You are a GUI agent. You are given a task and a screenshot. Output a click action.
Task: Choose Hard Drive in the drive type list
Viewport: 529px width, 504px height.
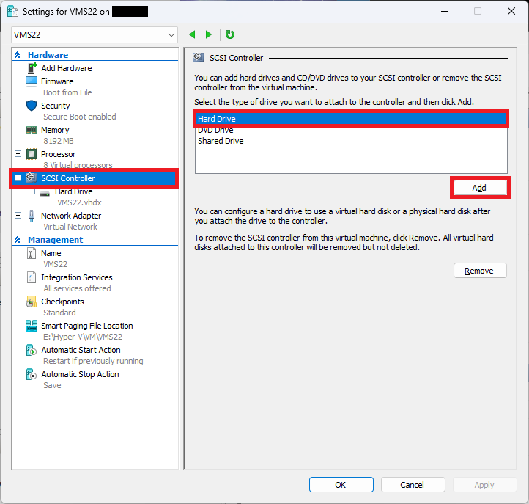(x=351, y=119)
